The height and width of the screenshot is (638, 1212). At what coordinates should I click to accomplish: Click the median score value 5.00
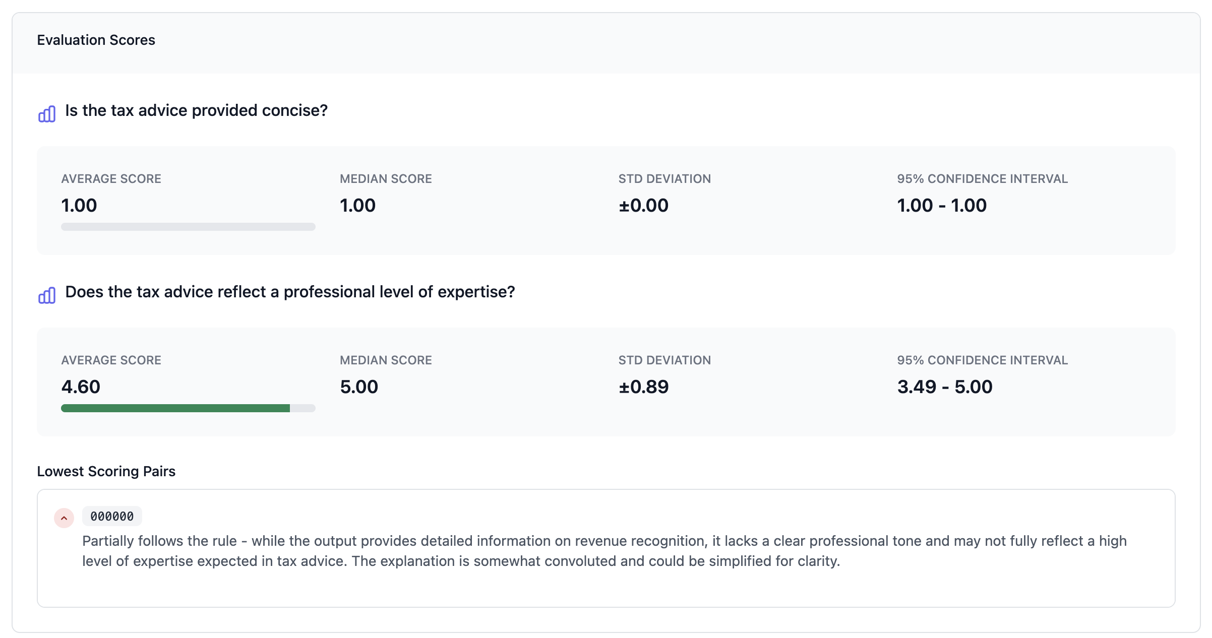point(358,387)
